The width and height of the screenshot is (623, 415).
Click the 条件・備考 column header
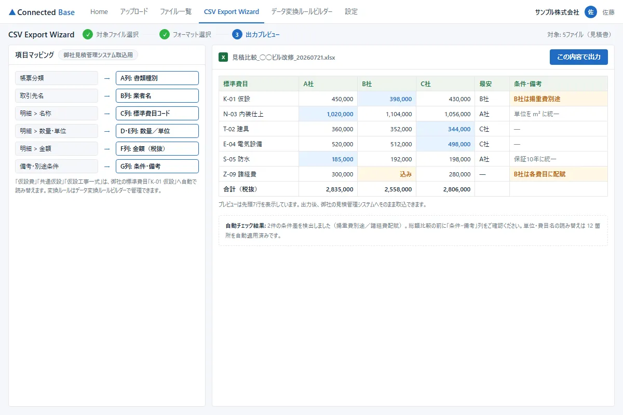[x=559, y=84]
